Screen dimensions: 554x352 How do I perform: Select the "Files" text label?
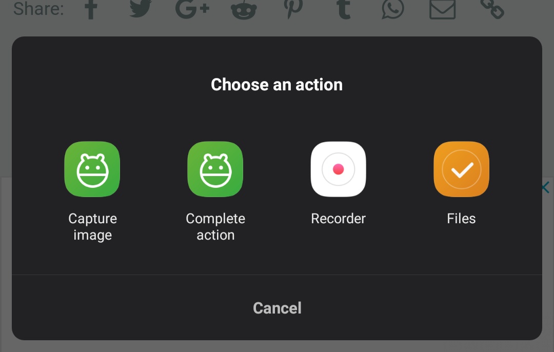461,219
